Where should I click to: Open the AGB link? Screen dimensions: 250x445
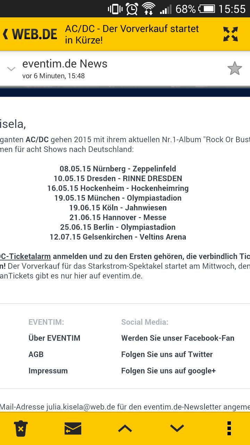point(36,354)
